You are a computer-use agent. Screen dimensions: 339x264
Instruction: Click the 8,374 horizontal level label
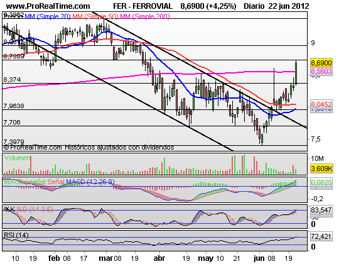pos(12,80)
